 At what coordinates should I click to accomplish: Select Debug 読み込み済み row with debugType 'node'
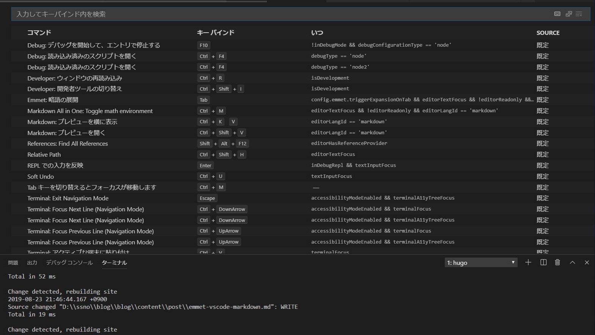(x=303, y=56)
